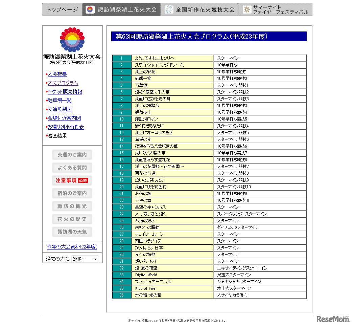Go to the 大会プログラム link
354x327 pixels.
coord(63,83)
